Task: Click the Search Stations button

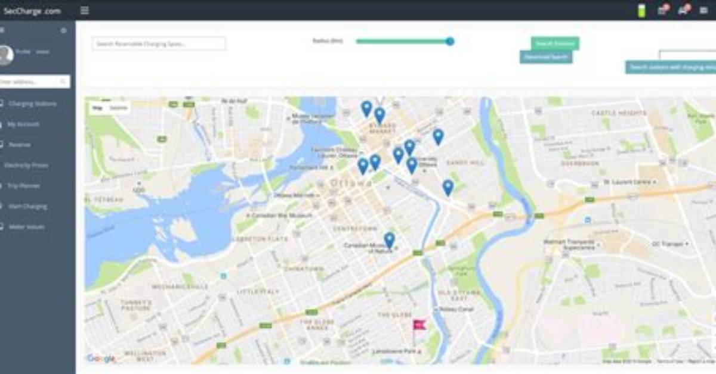Action: click(555, 43)
